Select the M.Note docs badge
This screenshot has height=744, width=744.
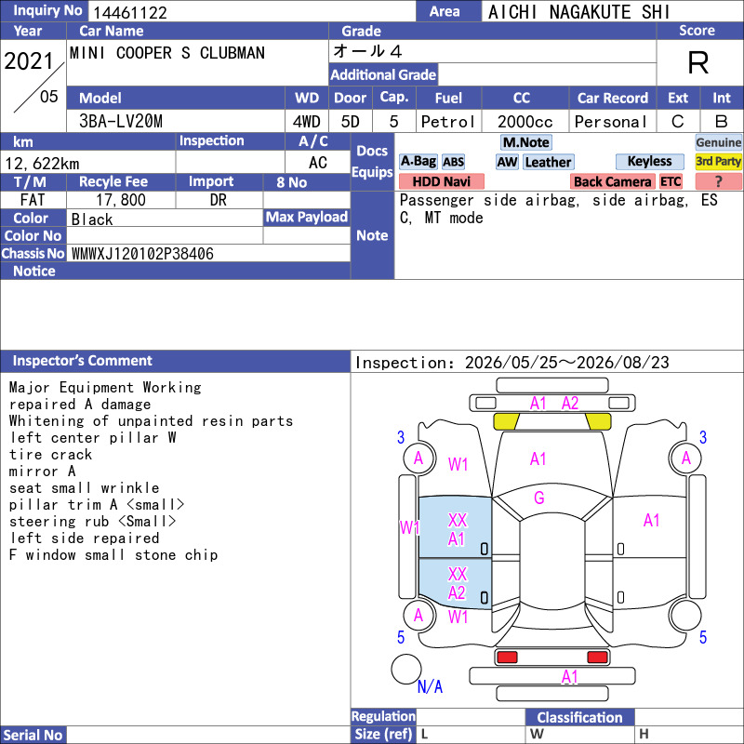[525, 142]
